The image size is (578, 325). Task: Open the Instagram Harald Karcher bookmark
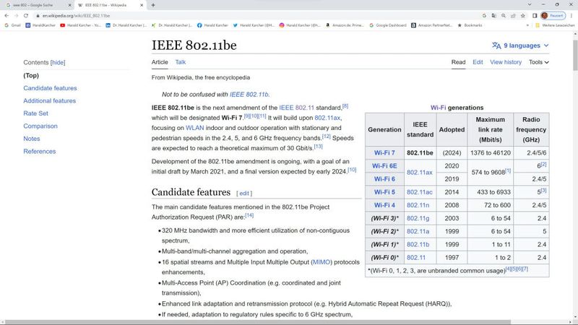300,25
